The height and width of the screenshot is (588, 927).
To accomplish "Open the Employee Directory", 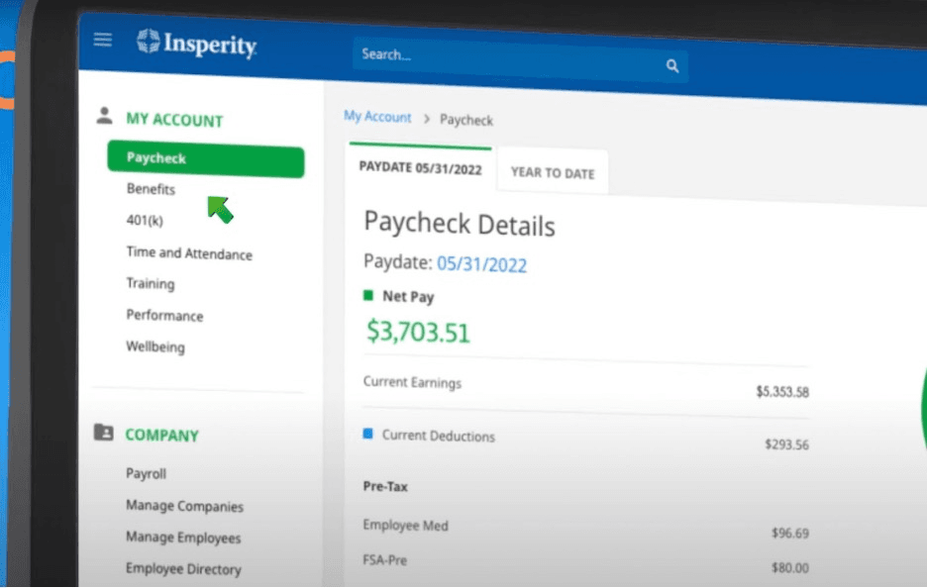I will tap(183, 569).
